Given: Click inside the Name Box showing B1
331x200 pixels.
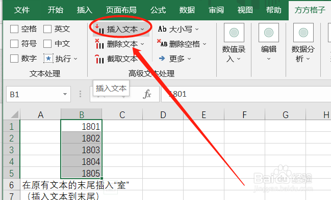Looking at the screenshot, I should pyautogui.click(x=34, y=94).
